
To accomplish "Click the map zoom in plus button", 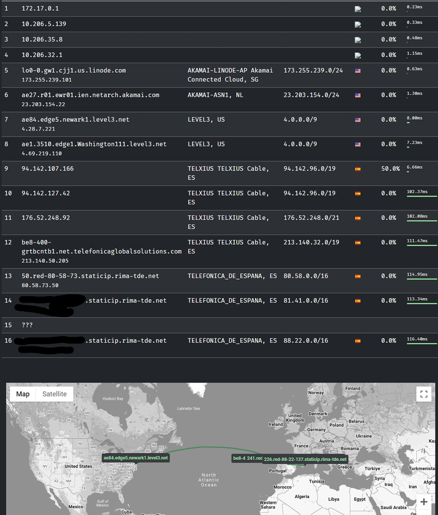I will (x=424, y=502).
